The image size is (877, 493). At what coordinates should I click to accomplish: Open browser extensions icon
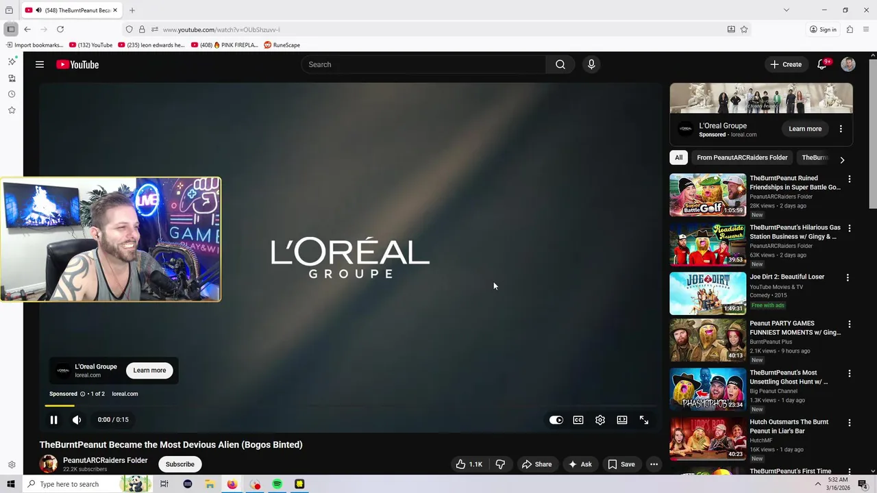pyautogui.click(x=850, y=29)
